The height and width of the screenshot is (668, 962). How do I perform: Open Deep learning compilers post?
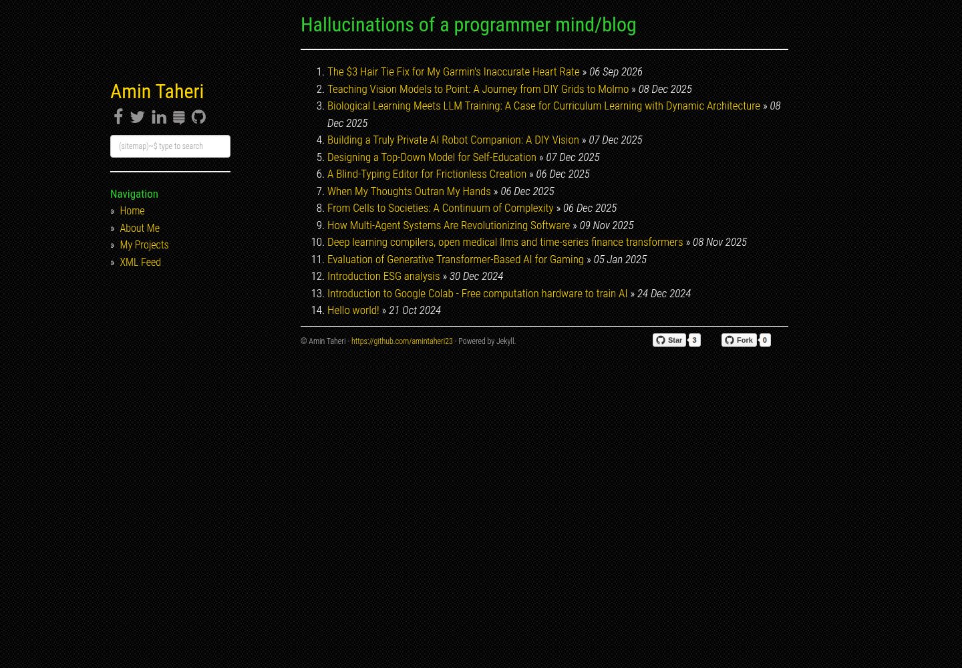point(505,242)
